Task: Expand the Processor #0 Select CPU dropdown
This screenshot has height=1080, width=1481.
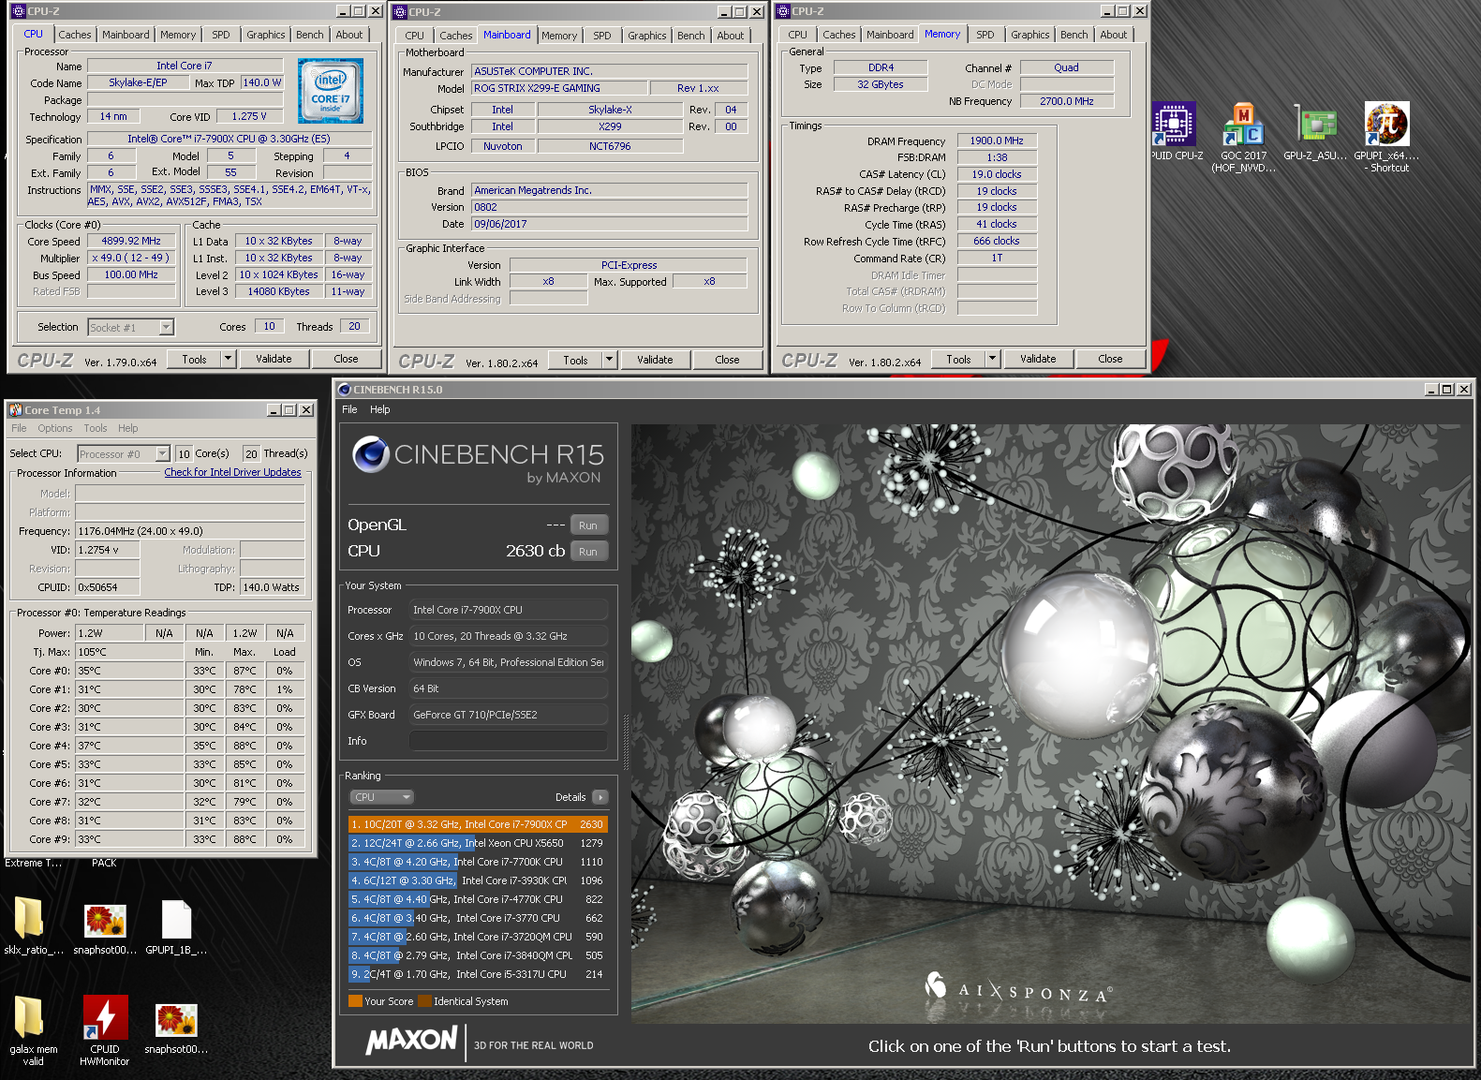Action: 162,453
